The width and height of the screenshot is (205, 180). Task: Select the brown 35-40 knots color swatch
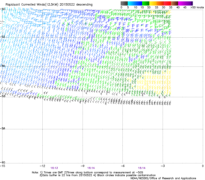click(175, 3)
